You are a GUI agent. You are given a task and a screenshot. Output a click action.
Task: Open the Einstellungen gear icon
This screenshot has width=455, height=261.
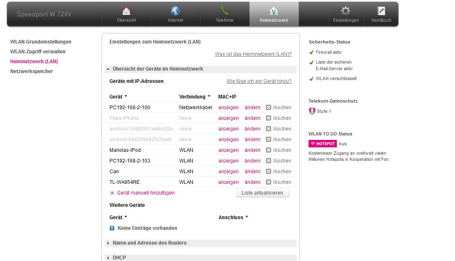[x=345, y=11]
